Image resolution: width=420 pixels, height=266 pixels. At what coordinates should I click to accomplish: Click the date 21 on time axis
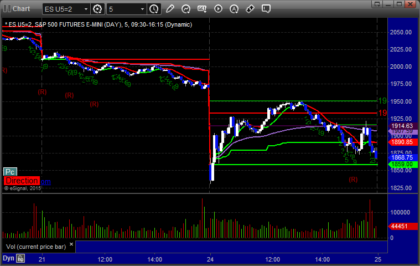pyautogui.click(x=42, y=259)
